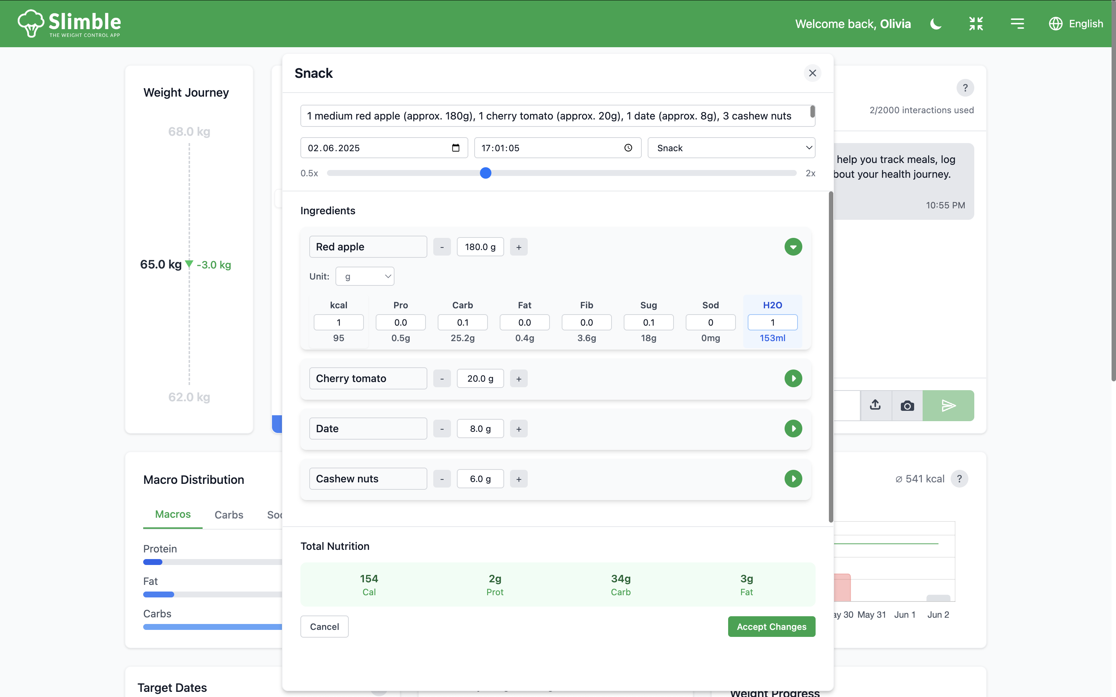Toggle dark mode moon icon
Image resolution: width=1116 pixels, height=697 pixels.
click(x=936, y=24)
